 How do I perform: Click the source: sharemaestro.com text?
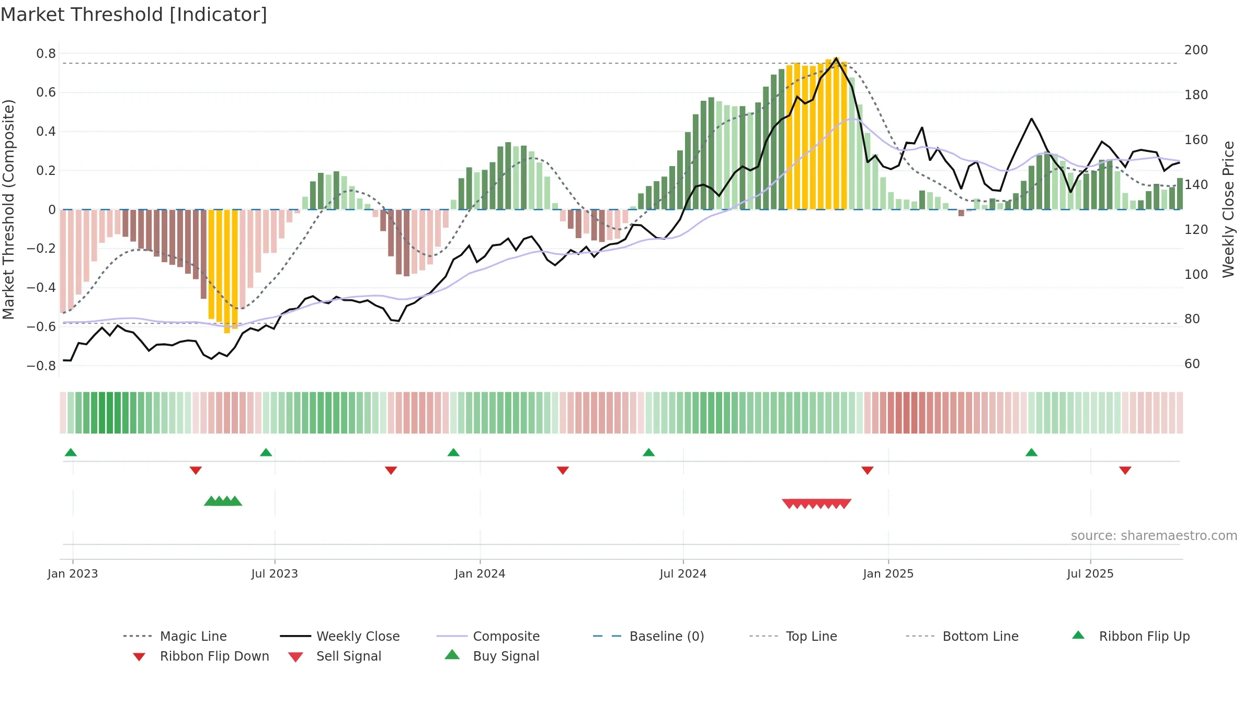pos(1154,536)
